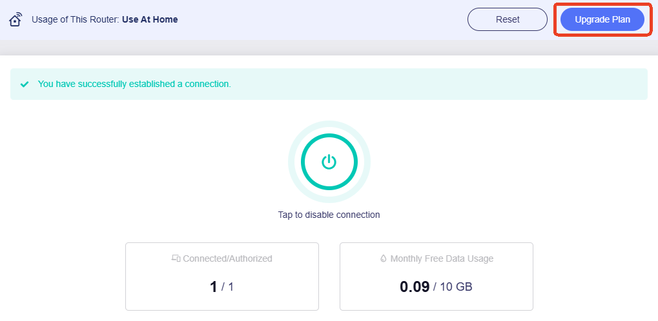658x321 pixels.
Task: Click the "Tap to disable connection" caption
Action: pyautogui.click(x=329, y=215)
